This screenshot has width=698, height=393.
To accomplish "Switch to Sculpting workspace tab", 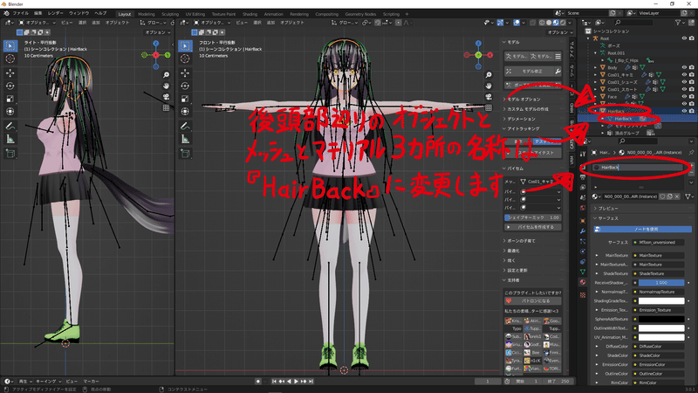I will click(170, 14).
